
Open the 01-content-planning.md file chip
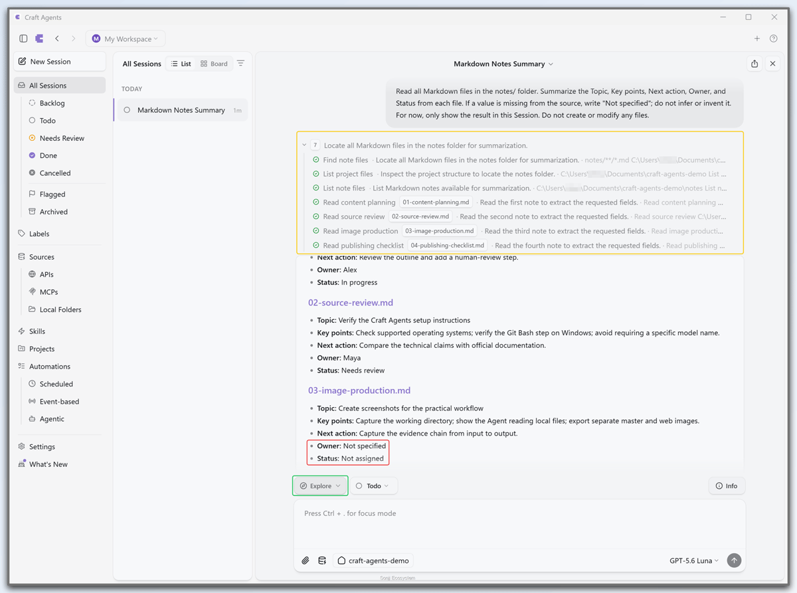coord(436,203)
